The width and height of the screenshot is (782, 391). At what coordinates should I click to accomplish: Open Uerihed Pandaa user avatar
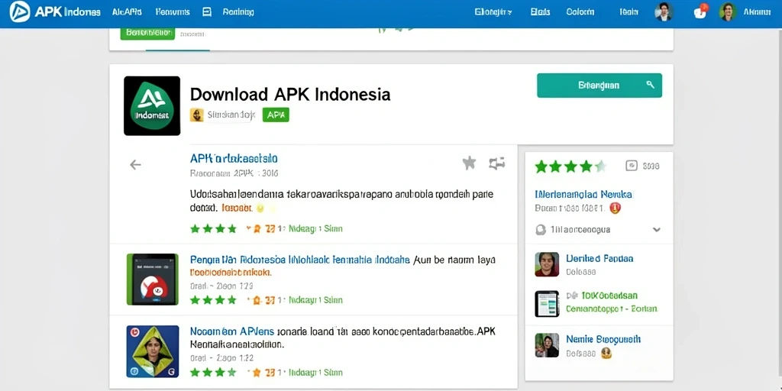(547, 264)
